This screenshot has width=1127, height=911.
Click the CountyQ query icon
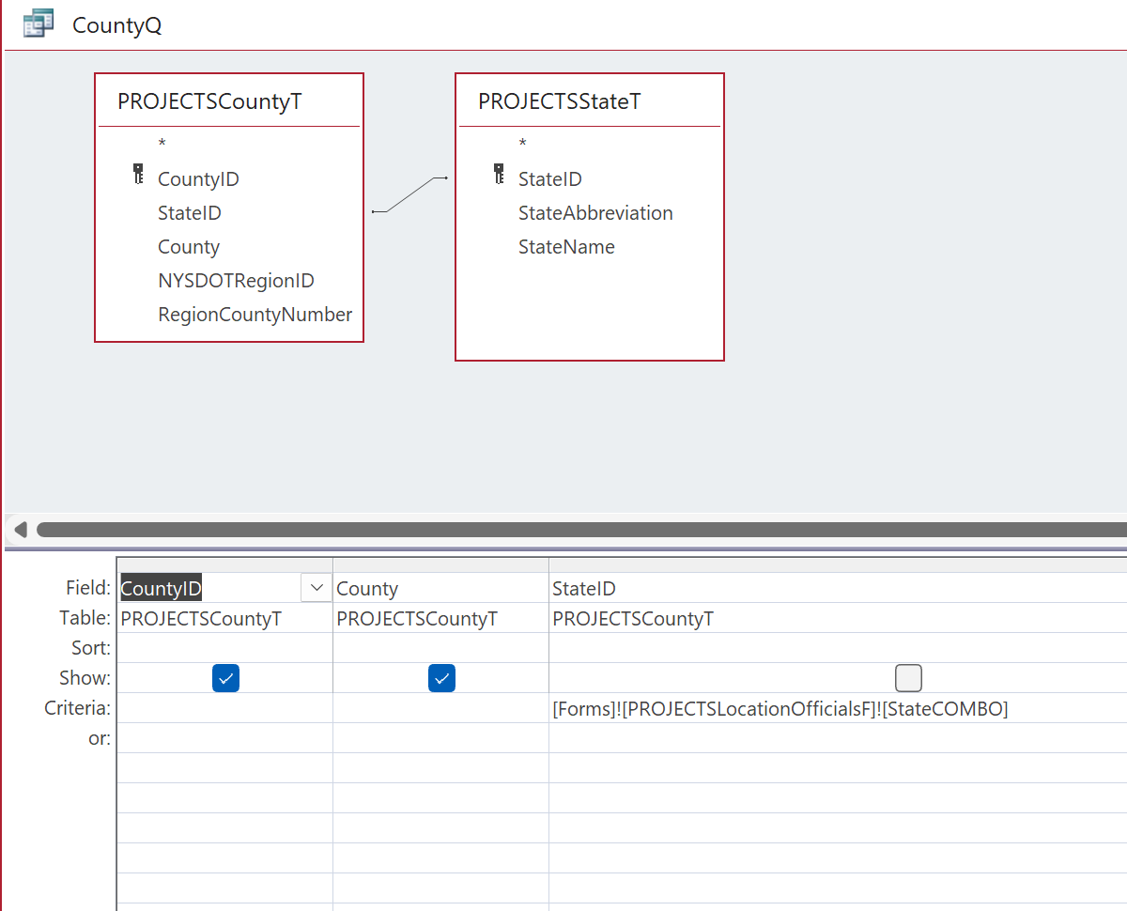pyautogui.click(x=38, y=23)
